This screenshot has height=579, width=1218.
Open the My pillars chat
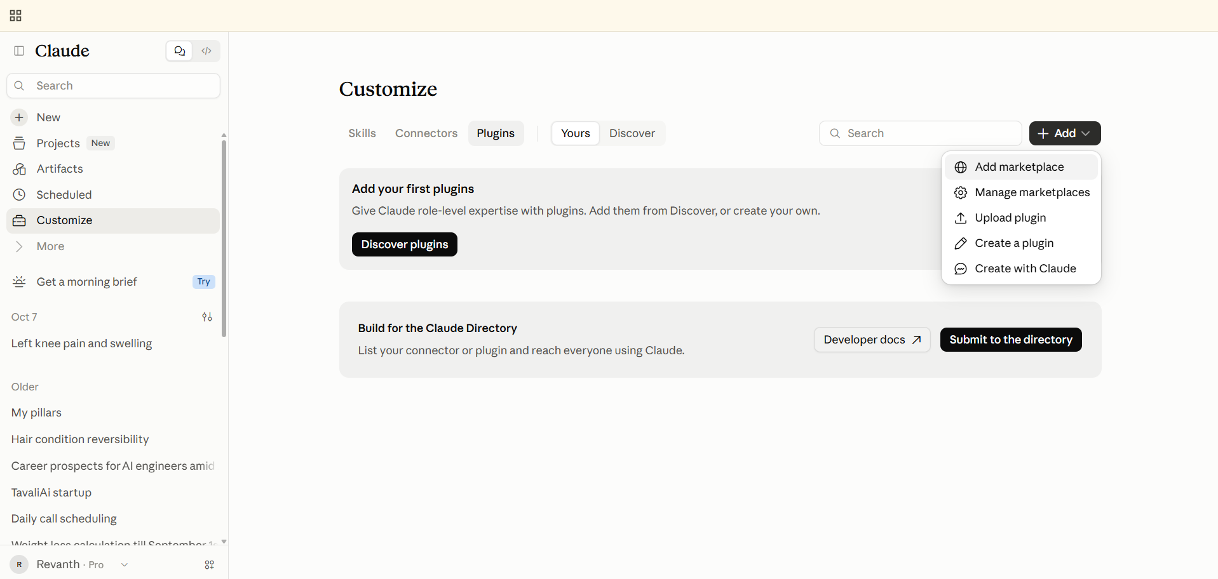click(x=36, y=413)
